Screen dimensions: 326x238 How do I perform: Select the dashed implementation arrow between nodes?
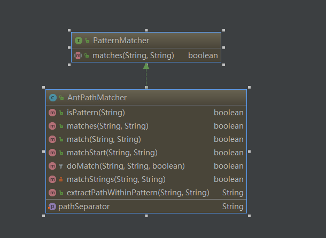(x=146, y=75)
